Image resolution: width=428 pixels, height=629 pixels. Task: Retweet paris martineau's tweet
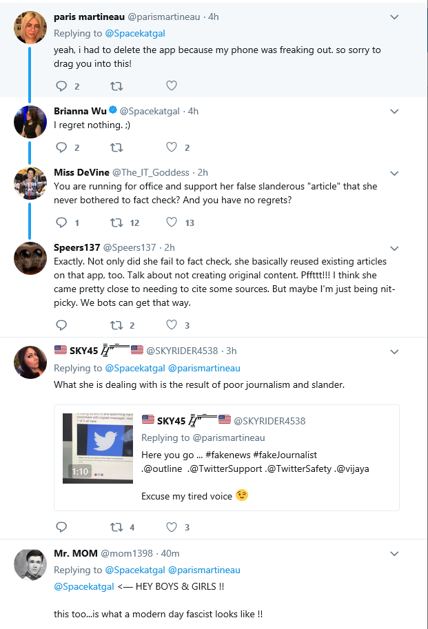[x=116, y=86]
